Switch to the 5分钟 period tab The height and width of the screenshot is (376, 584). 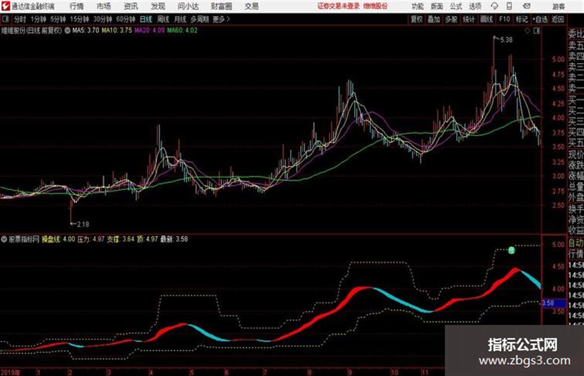57,19
